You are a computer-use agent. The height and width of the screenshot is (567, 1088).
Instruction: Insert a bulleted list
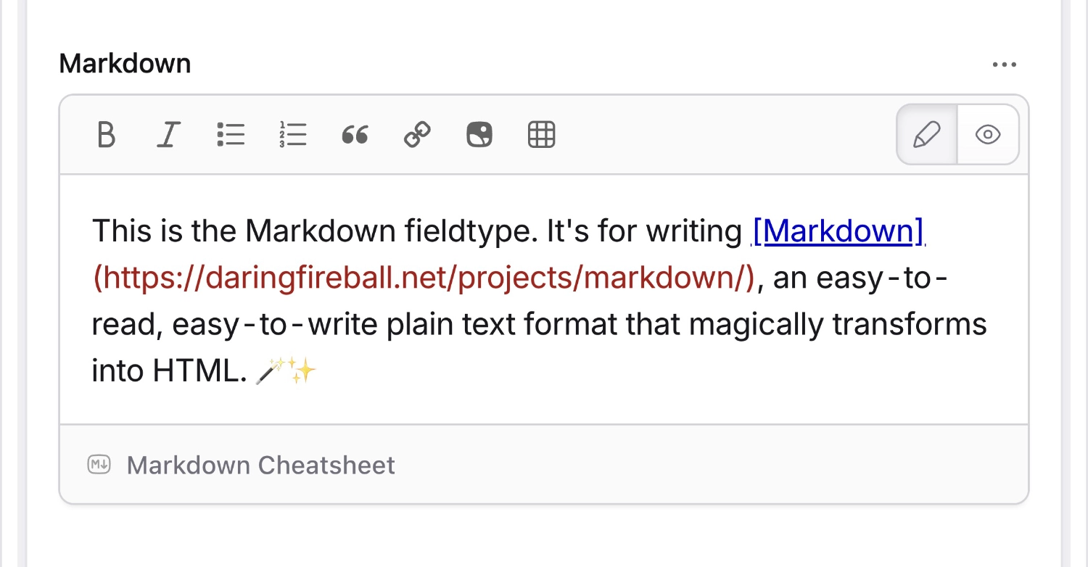[x=231, y=134]
